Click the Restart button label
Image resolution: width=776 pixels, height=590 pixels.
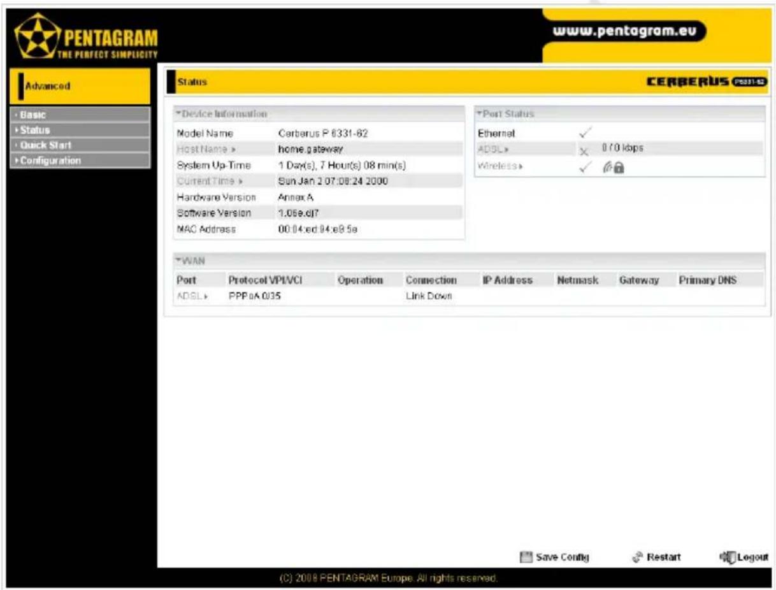tap(664, 558)
